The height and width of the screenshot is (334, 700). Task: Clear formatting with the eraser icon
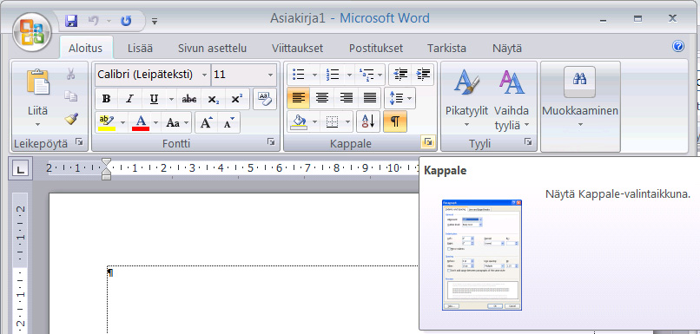click(x=265, y=99)
